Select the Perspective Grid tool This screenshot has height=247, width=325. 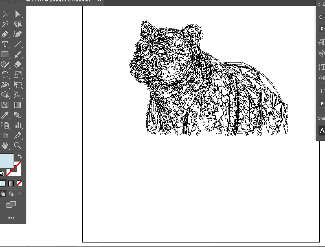click(x=18, y=95)
